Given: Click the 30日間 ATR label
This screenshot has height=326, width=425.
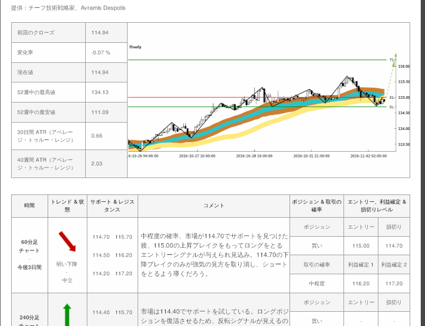Looking at the screenshot, I should (46, 136).
